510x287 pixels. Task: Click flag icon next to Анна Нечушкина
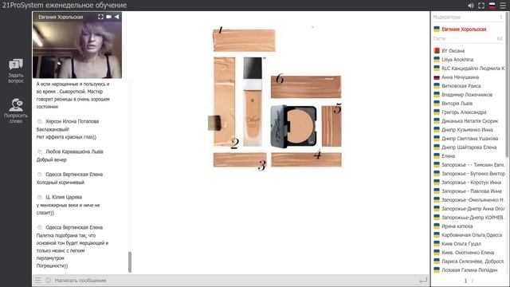pos(437,77)
